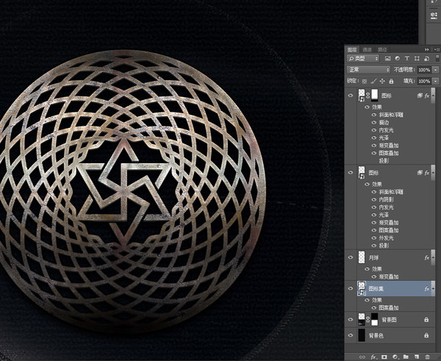
Task: Create new layer icon
Action: pyautogui.click(x=417, y=357)
